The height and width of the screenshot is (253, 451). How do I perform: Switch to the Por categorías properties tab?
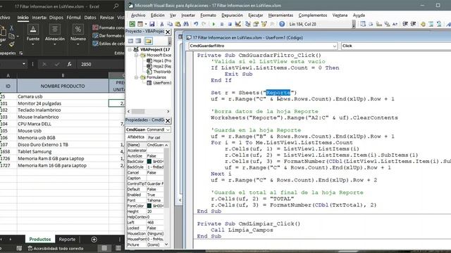[x=154, y=138]
